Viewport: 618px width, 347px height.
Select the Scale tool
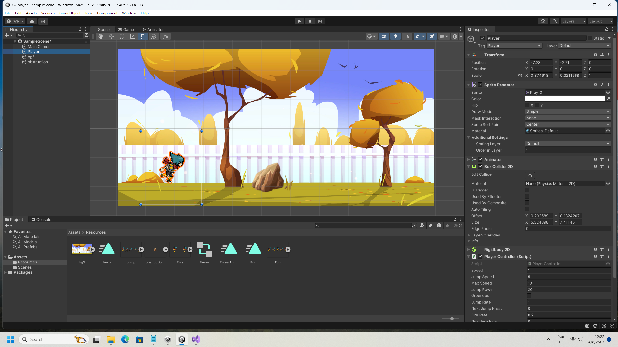[133, 36]
